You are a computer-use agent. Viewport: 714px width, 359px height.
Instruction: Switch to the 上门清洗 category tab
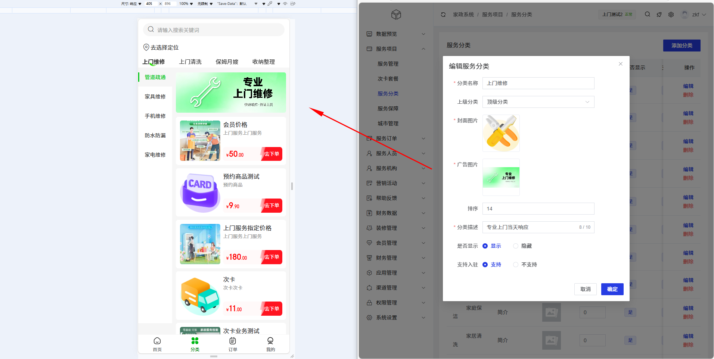click(x=190, y=62)
